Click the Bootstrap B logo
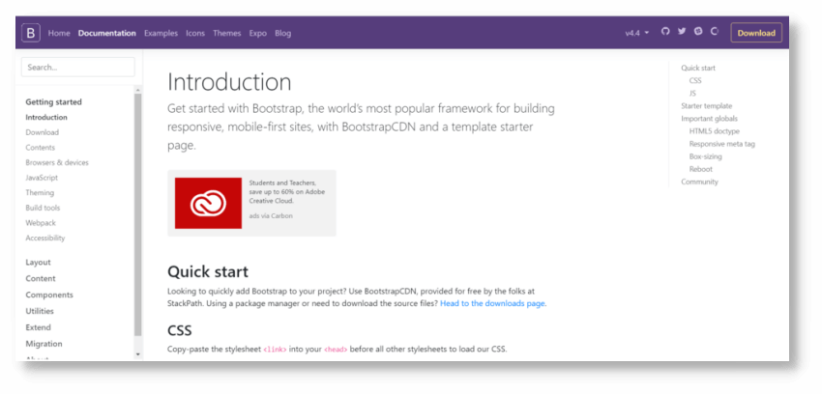The width and height of the screenshot is (822, 394). [x=31, y=33]
